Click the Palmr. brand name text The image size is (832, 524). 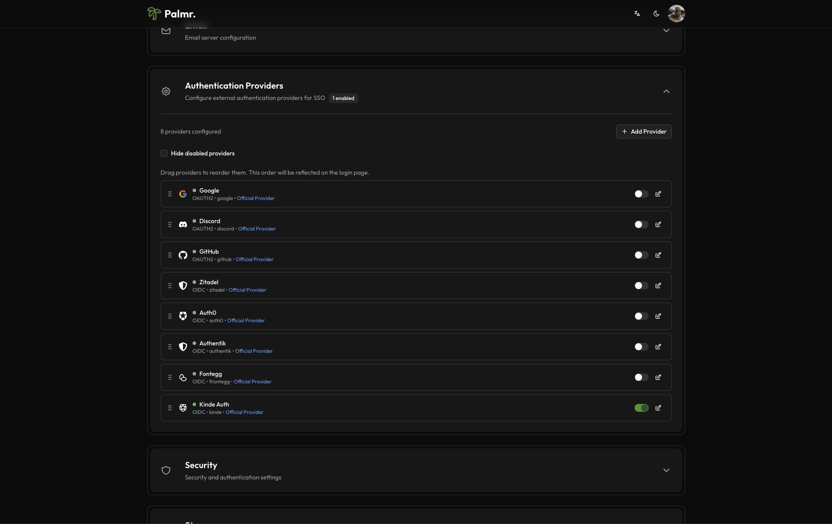pyautogui.click(x=180, y=14)
